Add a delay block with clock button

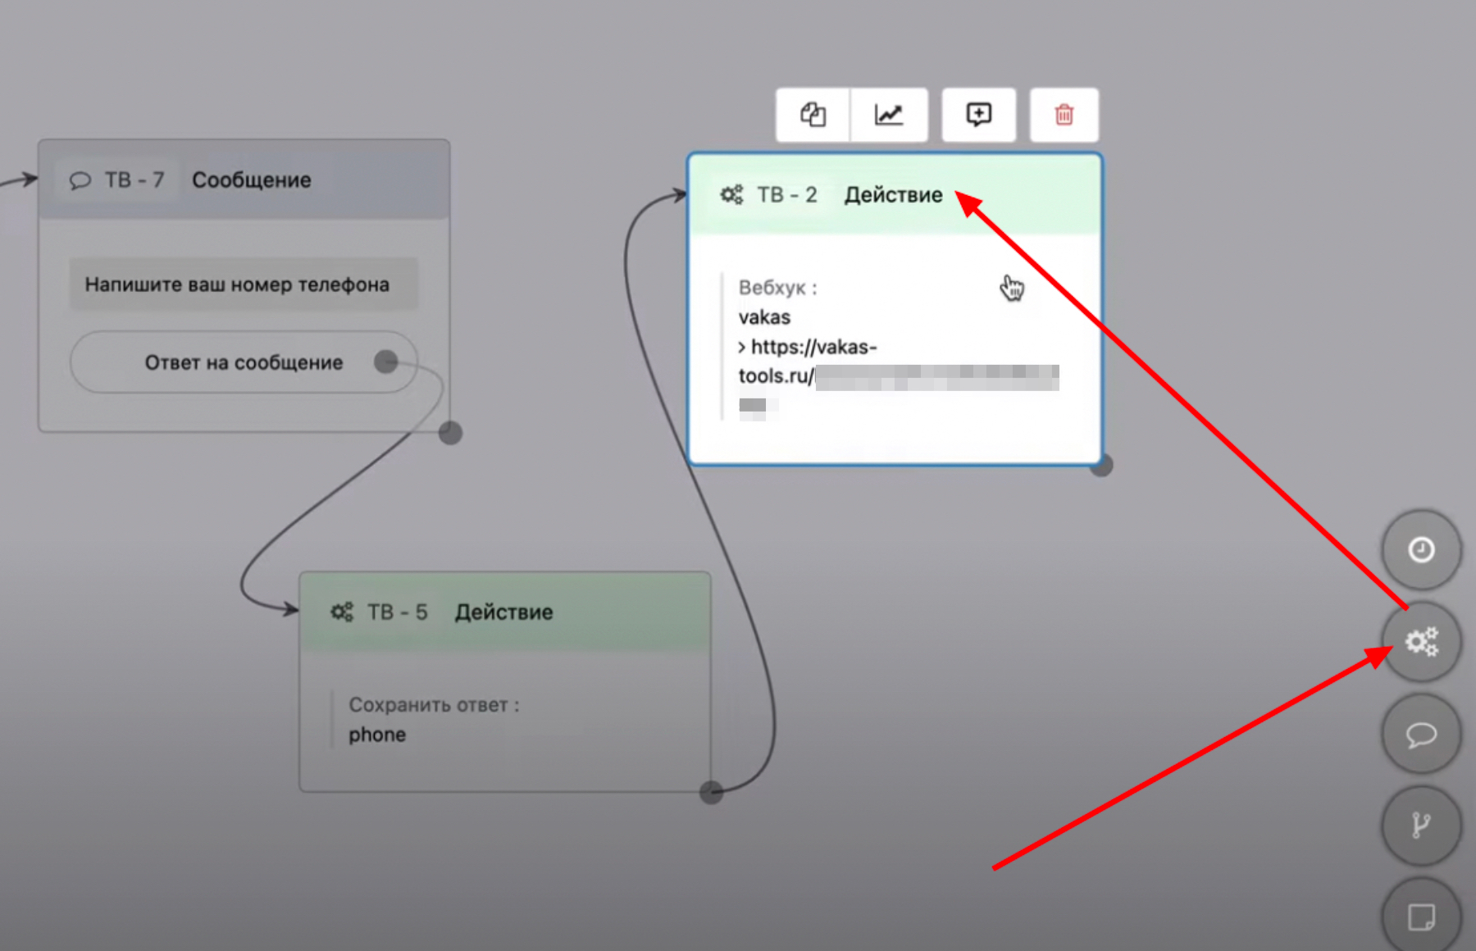tap(1421, 549)
